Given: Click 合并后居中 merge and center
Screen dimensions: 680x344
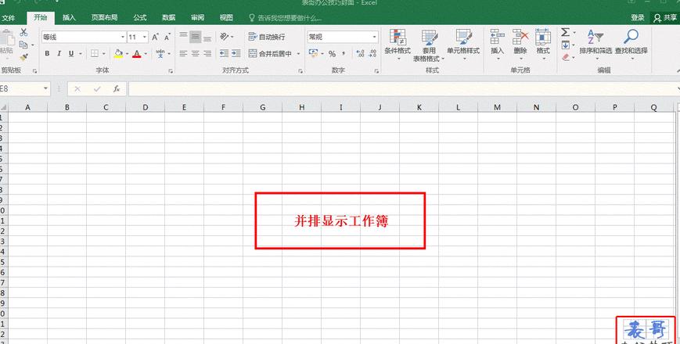Looking at the screenshot, I should click(x=270, y=54).
